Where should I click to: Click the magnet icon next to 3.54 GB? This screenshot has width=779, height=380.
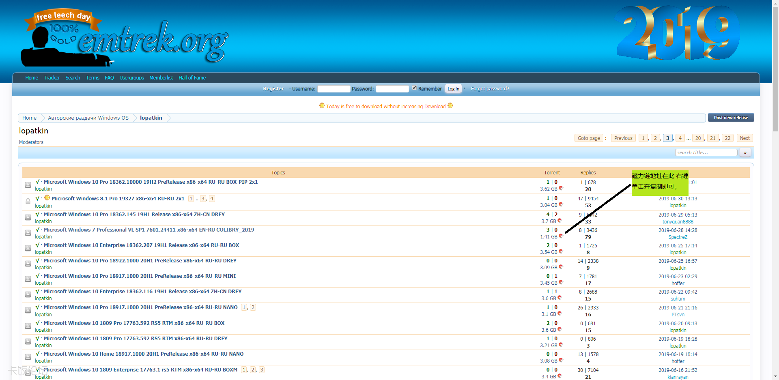[561, 251]
